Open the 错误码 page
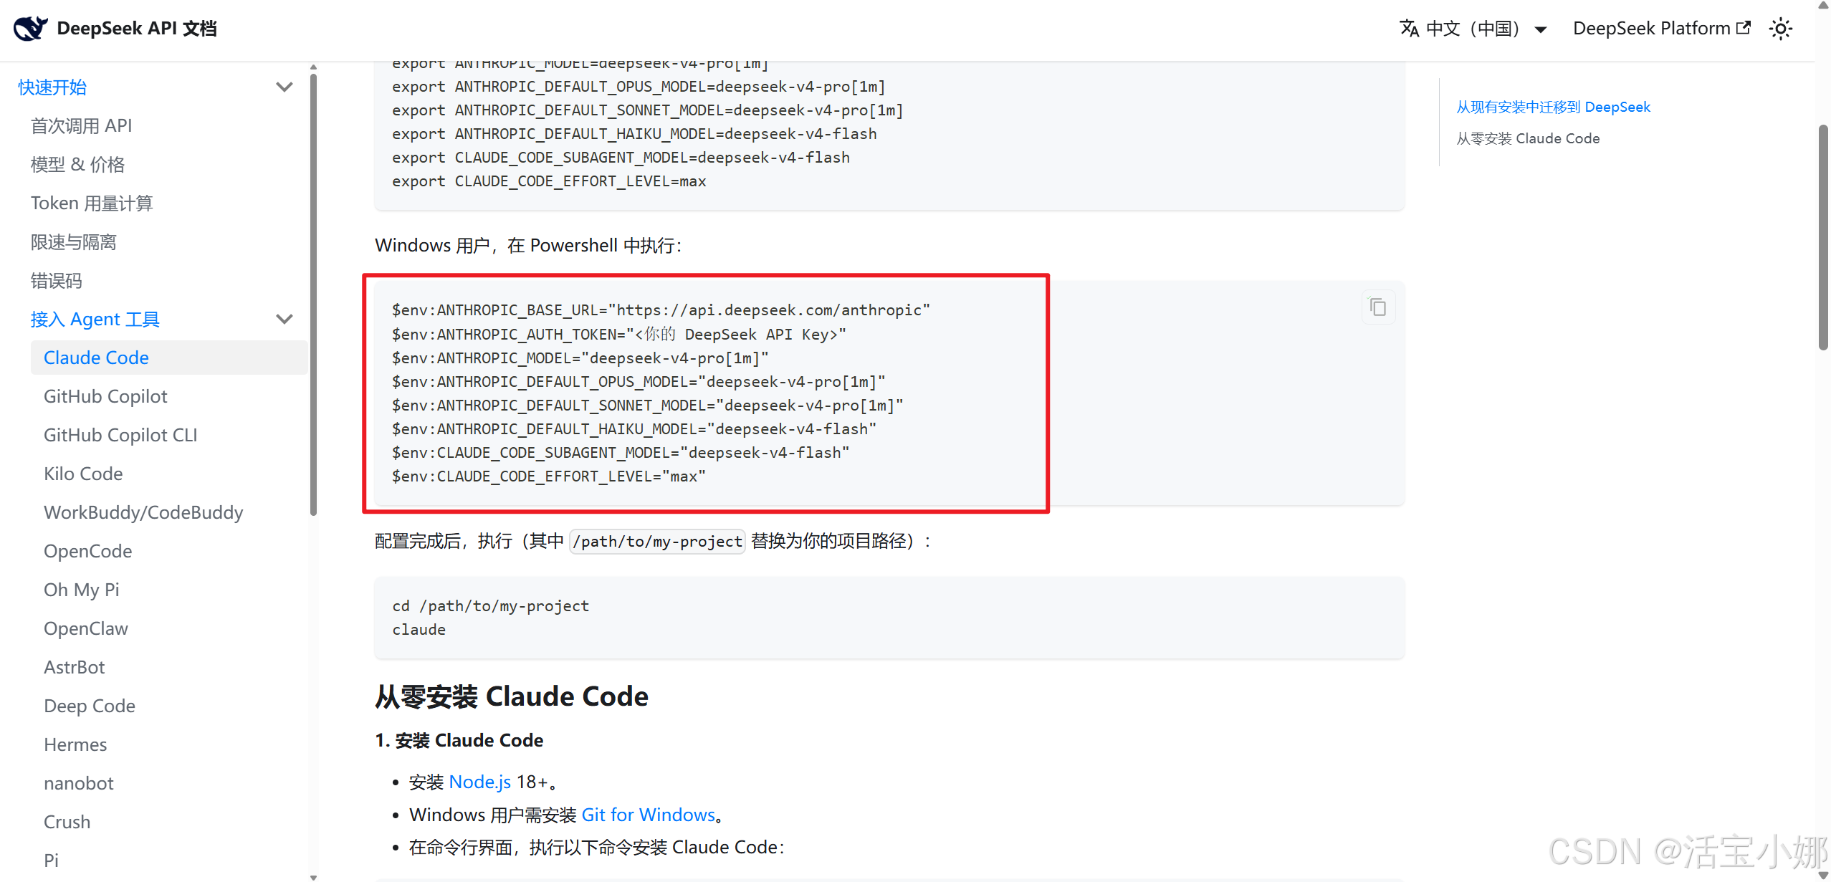This screenshot has height=882, width=1831. pos(56,281)
